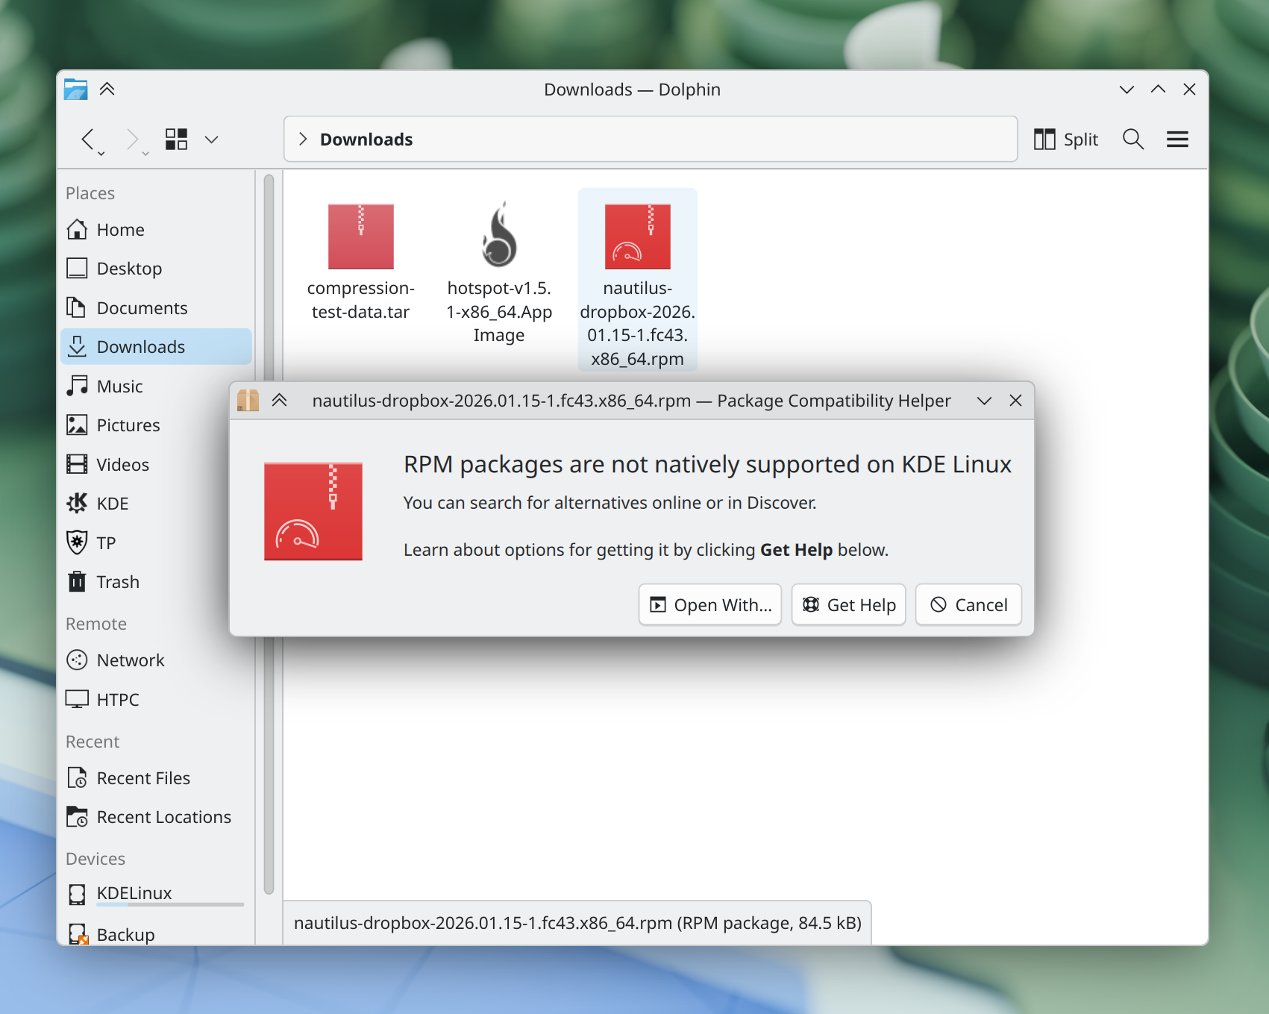Open Recent Files from sidebar

point(143,777)
